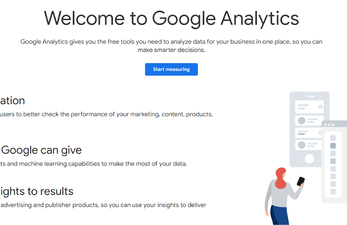Image resolution: width=347 pixels, height=225 pixels.
Task: Click the partially visible heading ending in 'ation'
Action: (12, 101)
